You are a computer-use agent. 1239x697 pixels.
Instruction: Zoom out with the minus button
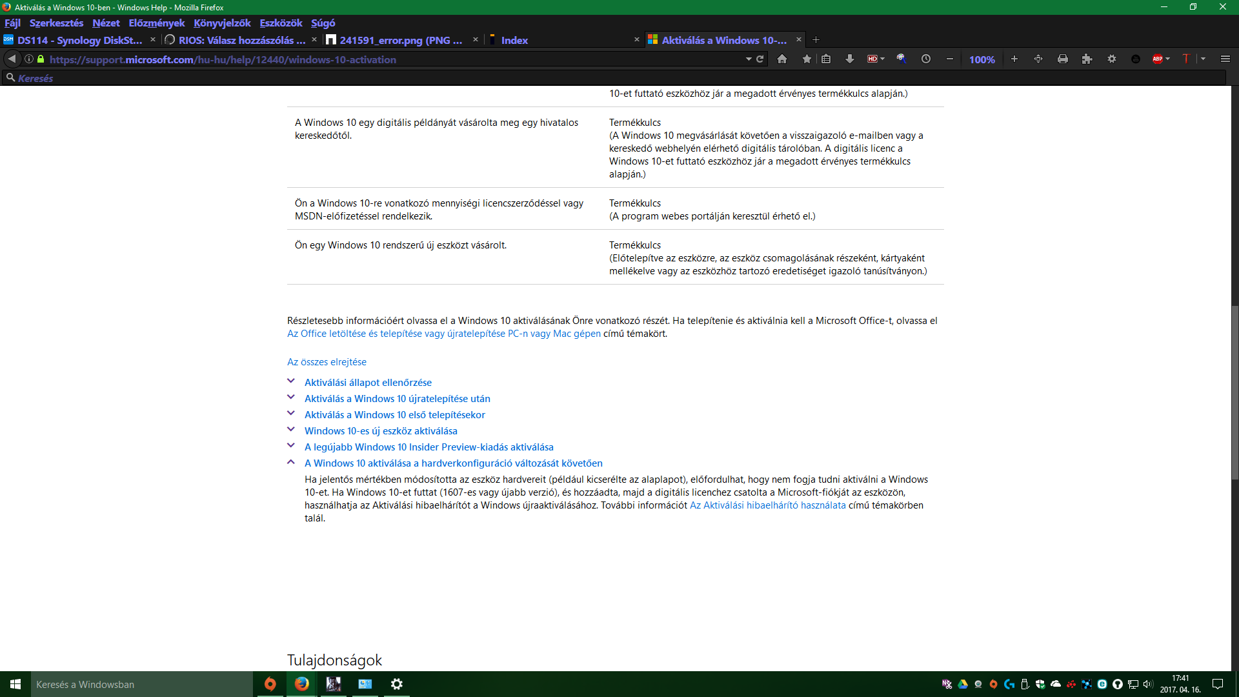click(x=950, y=59)
